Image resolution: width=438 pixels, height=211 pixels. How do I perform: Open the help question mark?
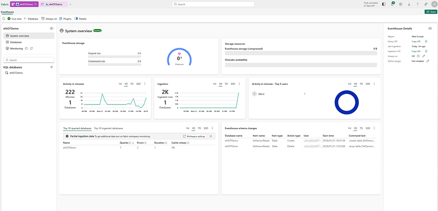click(x=417, y=4)
